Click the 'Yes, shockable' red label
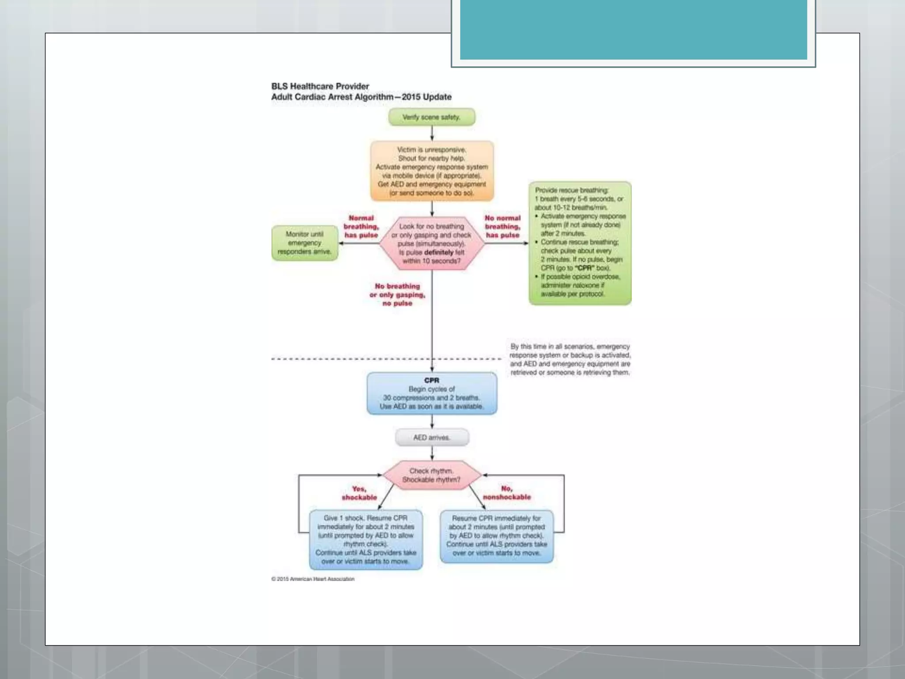 click(x=359, y=493)
